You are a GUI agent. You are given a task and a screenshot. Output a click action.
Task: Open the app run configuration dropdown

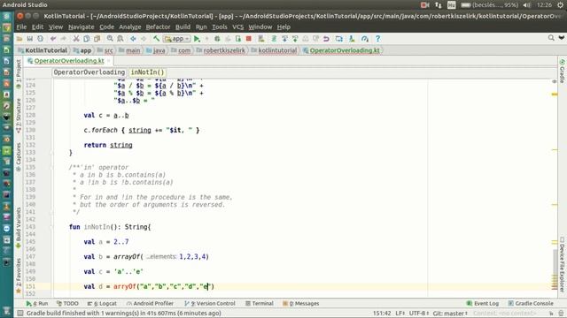coord(177,39)
